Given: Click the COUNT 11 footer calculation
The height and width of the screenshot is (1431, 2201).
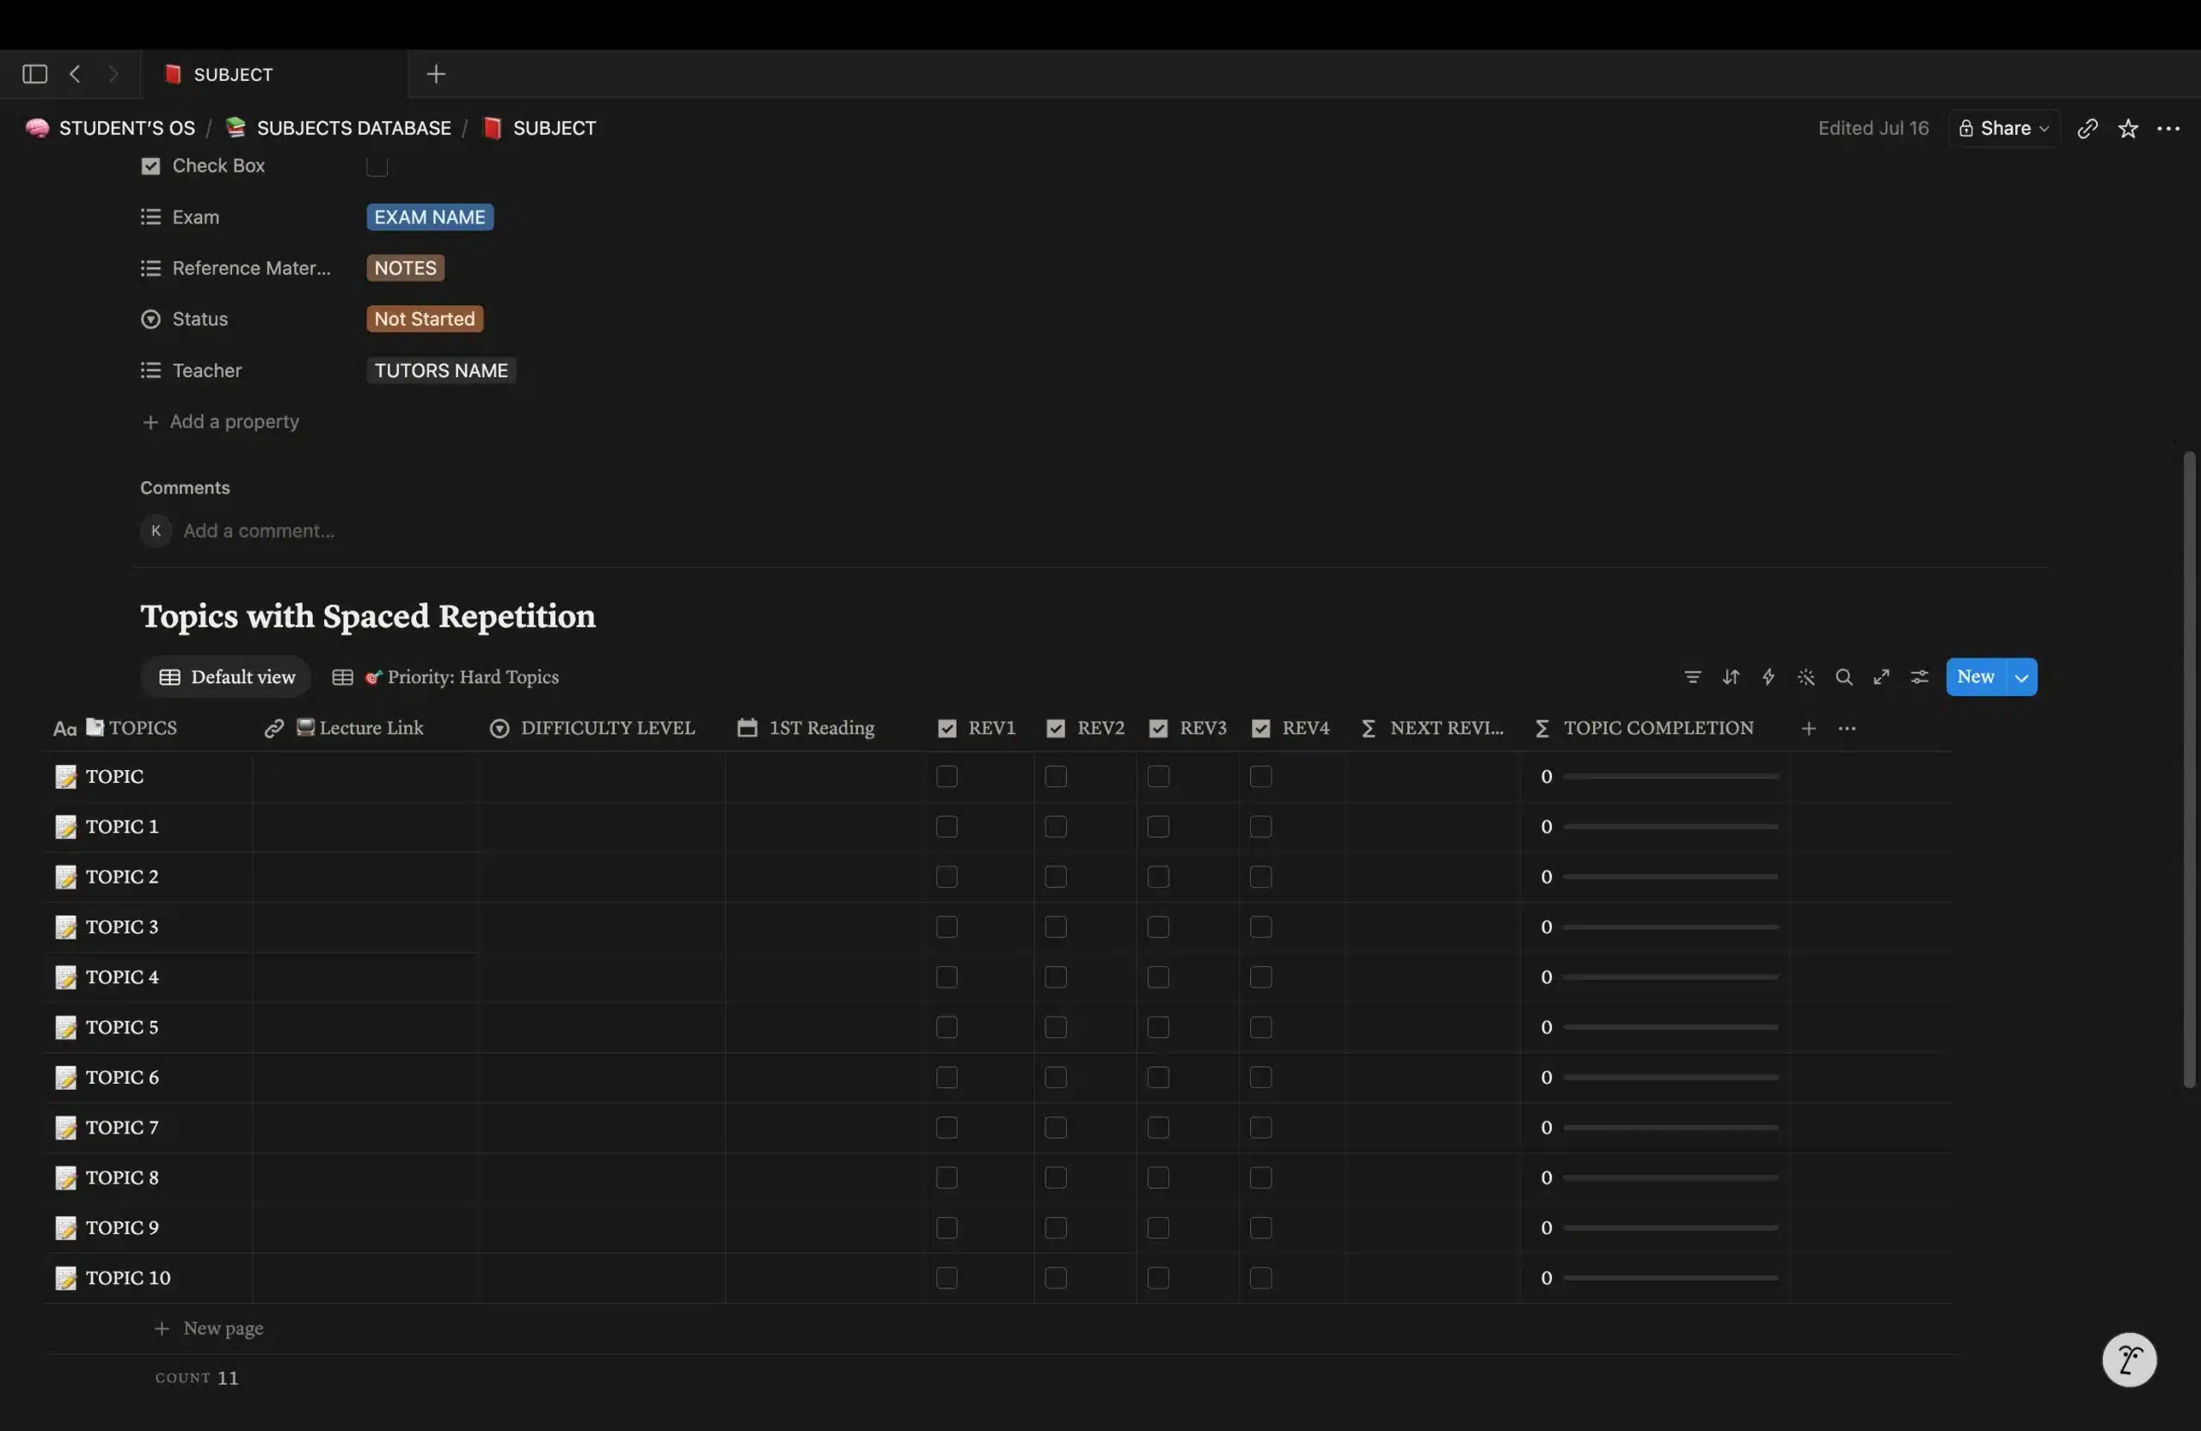Looking at the screenshot, I should tap(197, 1379).
